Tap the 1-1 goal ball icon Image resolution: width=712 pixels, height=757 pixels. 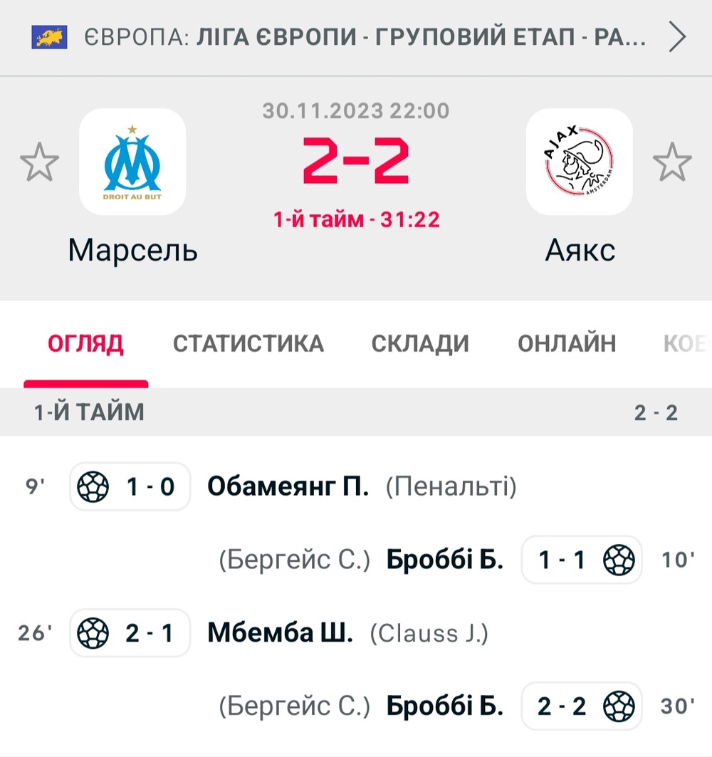[619, 560]
